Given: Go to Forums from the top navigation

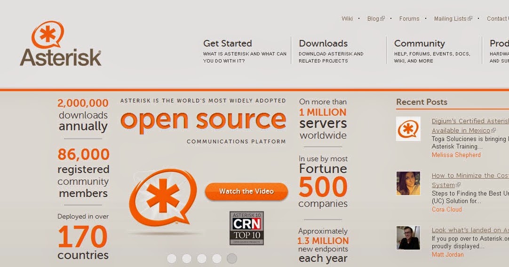Looking at the screenshot, I should tap(409, 19).
